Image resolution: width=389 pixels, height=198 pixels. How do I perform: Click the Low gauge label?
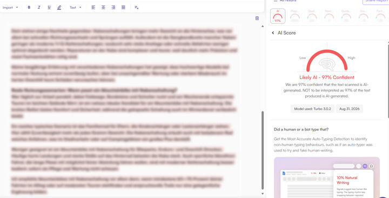303,58
